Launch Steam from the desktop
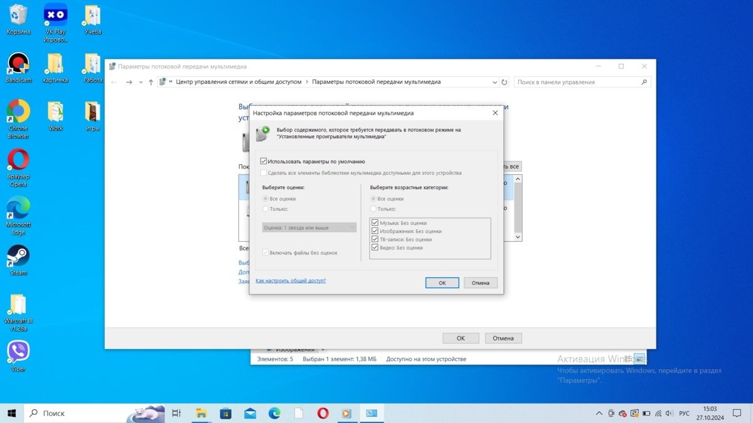 pyautogui.click(x=18, y=260)
